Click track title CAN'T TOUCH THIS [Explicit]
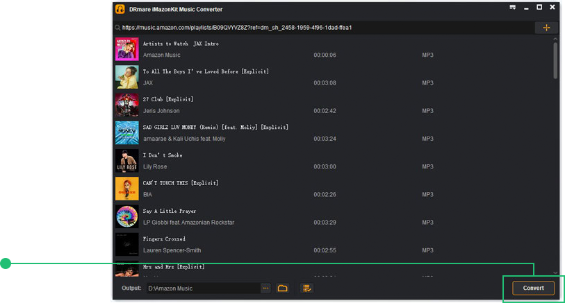The width and height of the screenshot is (565, 303). [x=181, y=183]
